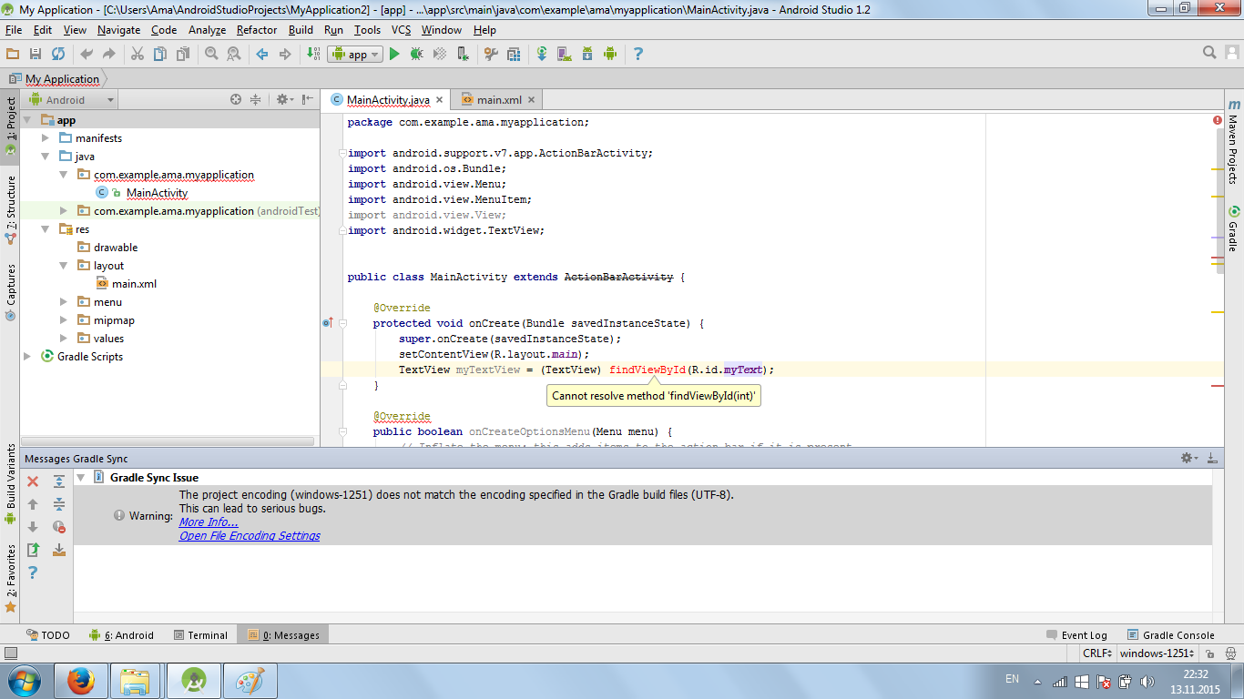Click the Save All floppy icon
This screenshot has height=699, width=1244.
[x=36, y=54]
